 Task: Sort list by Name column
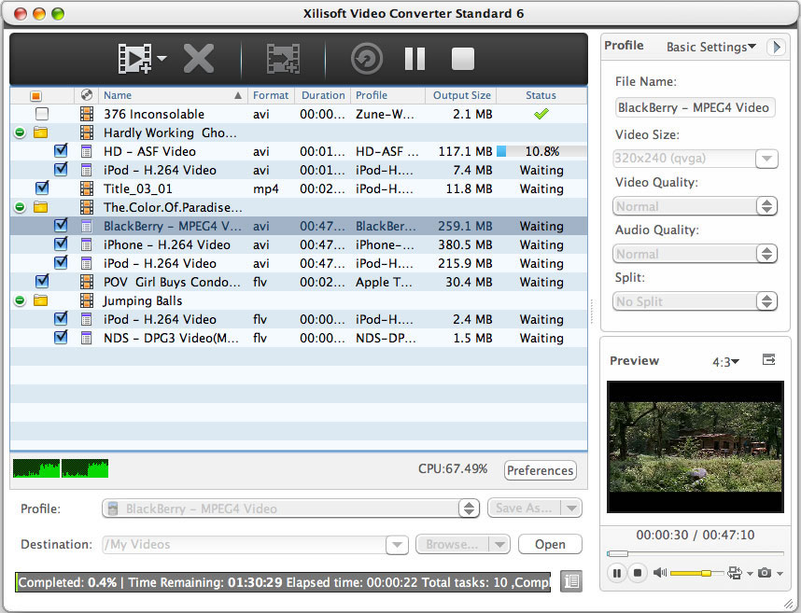pos(173,95)
